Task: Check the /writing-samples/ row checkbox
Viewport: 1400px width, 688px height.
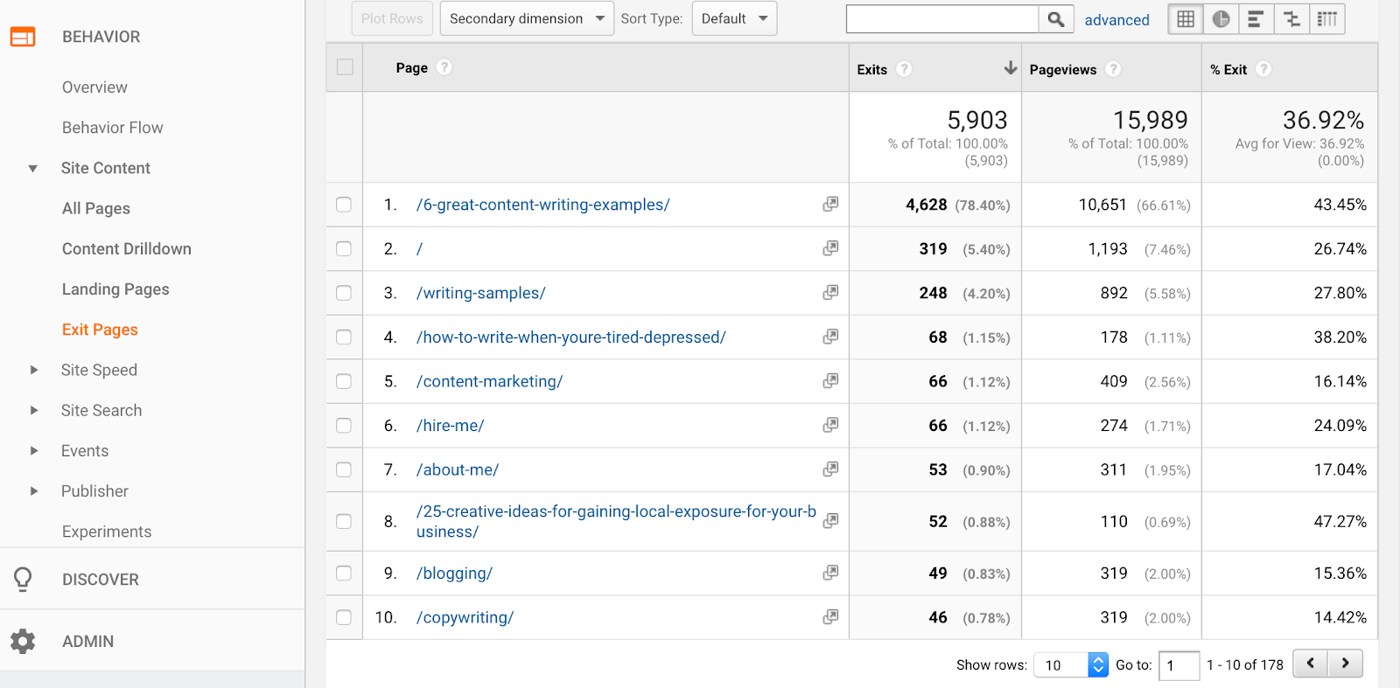Action: point(344,293)
